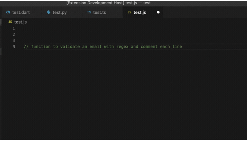Click the Dart file icon on test.dart tab

pos(8,12)
